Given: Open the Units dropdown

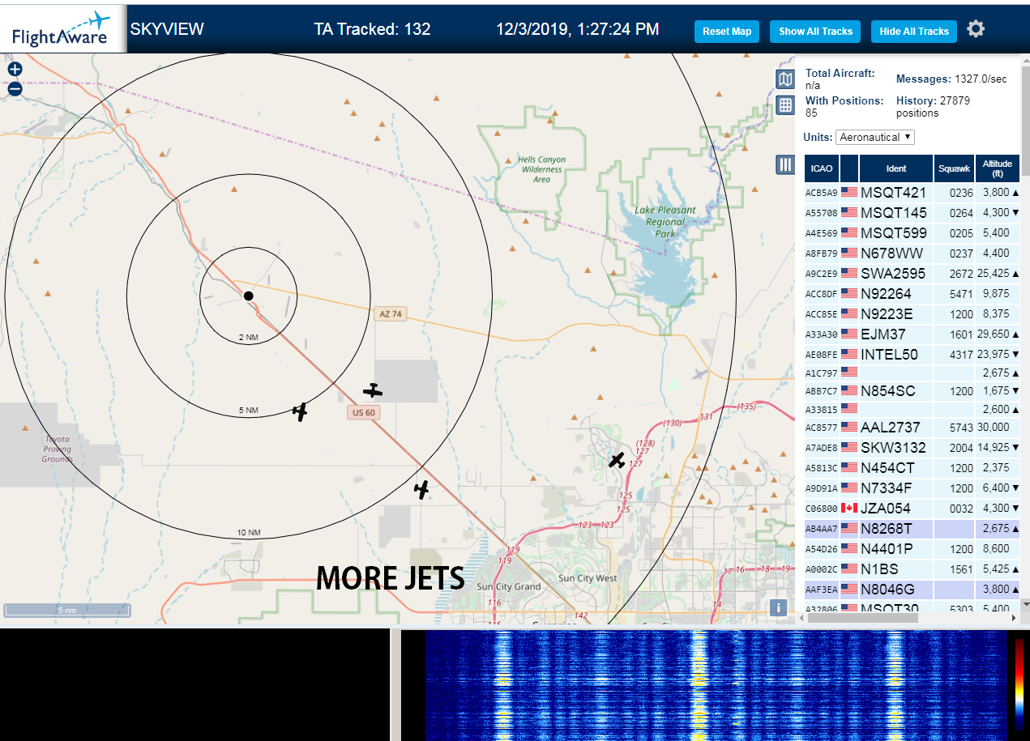Looking at the screenshot, I should tap(875, 138).
